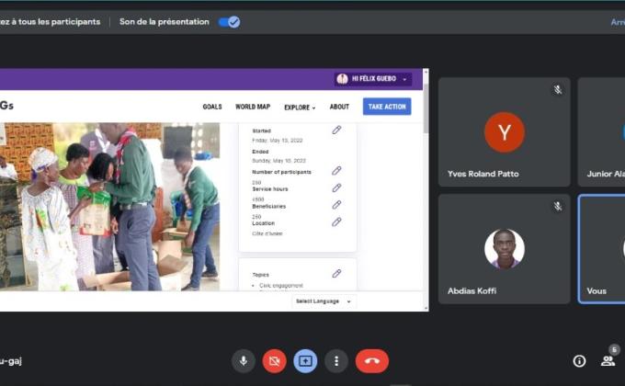
Task: Select Yves Roland Patto's participant tile
Action: click(x=504, y=132)
